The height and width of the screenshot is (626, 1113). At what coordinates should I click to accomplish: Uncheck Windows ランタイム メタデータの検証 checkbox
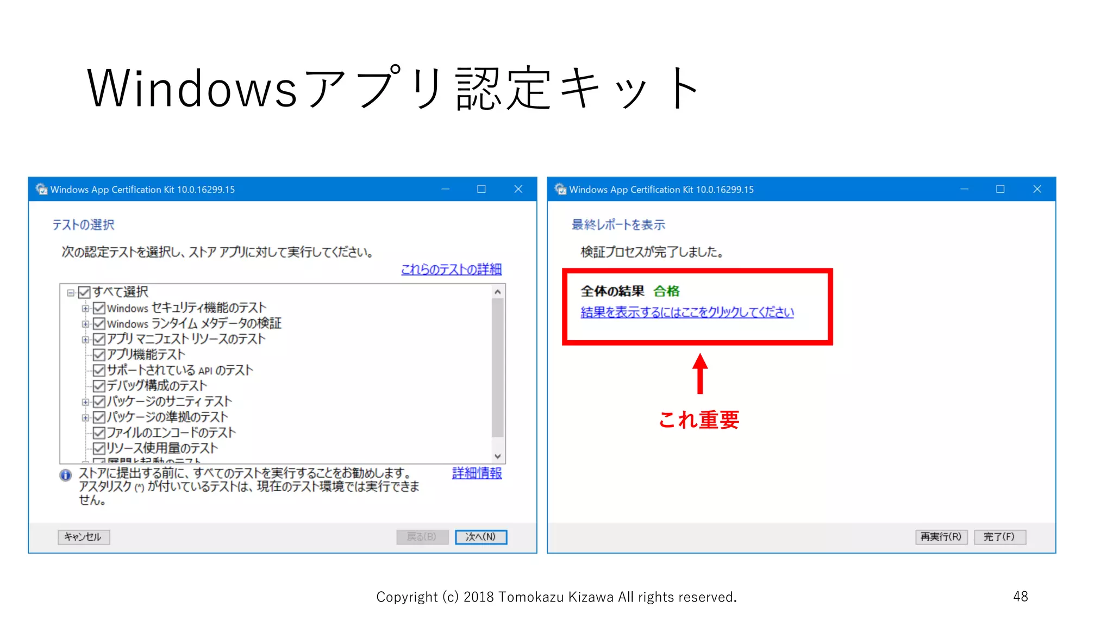99,324
